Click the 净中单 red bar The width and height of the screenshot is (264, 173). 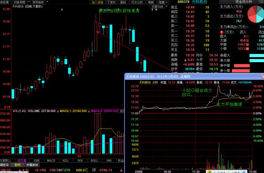pos(242,66)
